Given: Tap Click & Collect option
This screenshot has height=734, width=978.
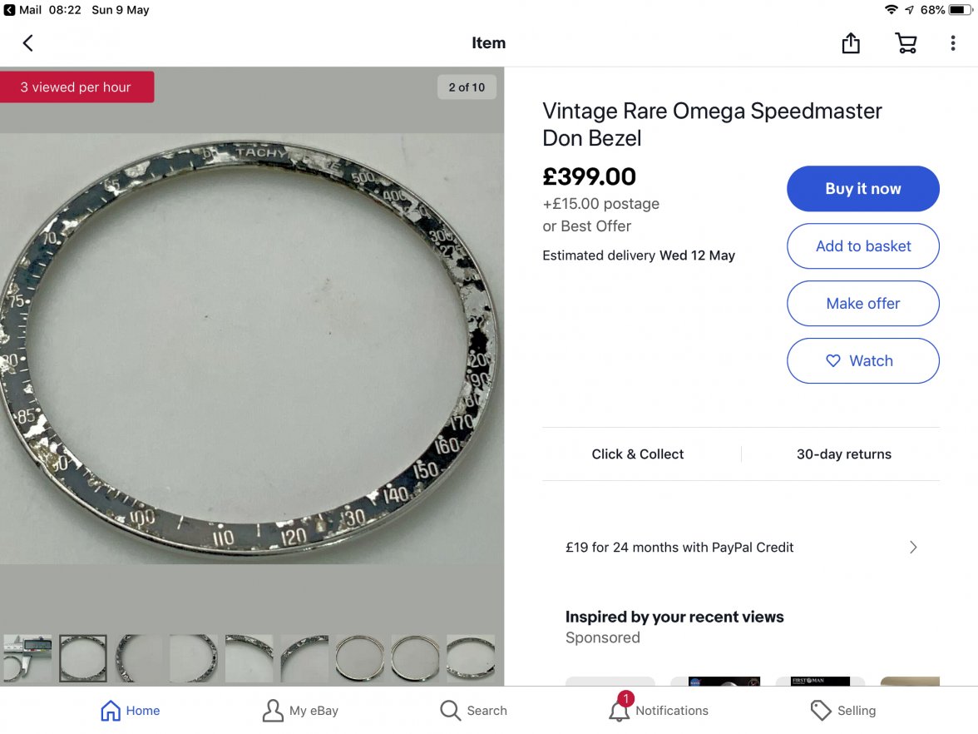Looking at the screenshot, I should click(638, 454).
